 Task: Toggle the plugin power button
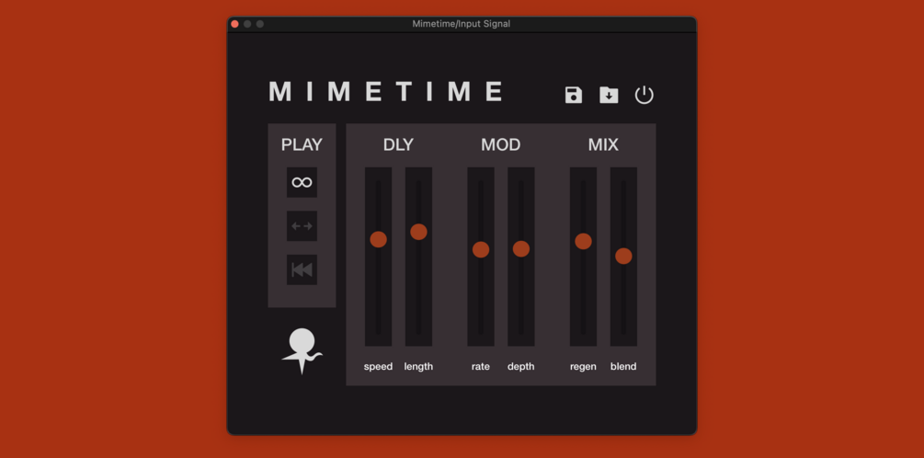pyautogui.click(x=645, y=95)
